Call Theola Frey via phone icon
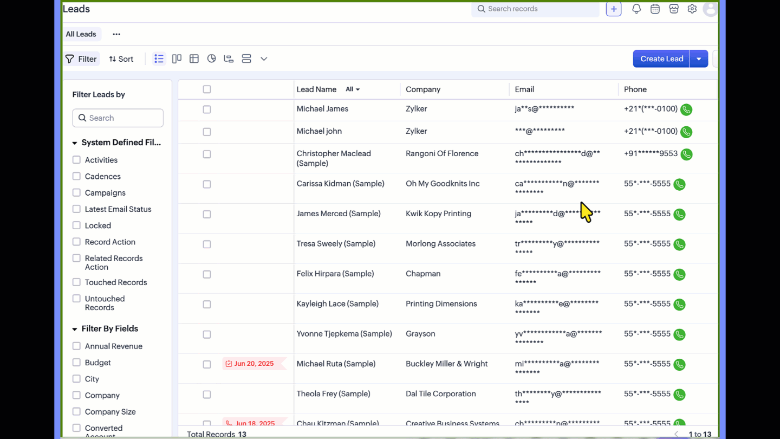 click(679, 395)
